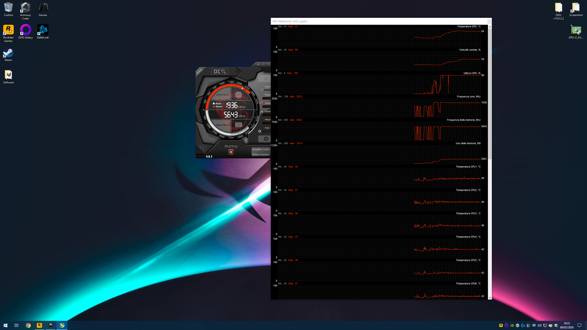Open NVIDIA Settings from the system tray
Screen dimensions: 587x330
(x=512, y=325)
